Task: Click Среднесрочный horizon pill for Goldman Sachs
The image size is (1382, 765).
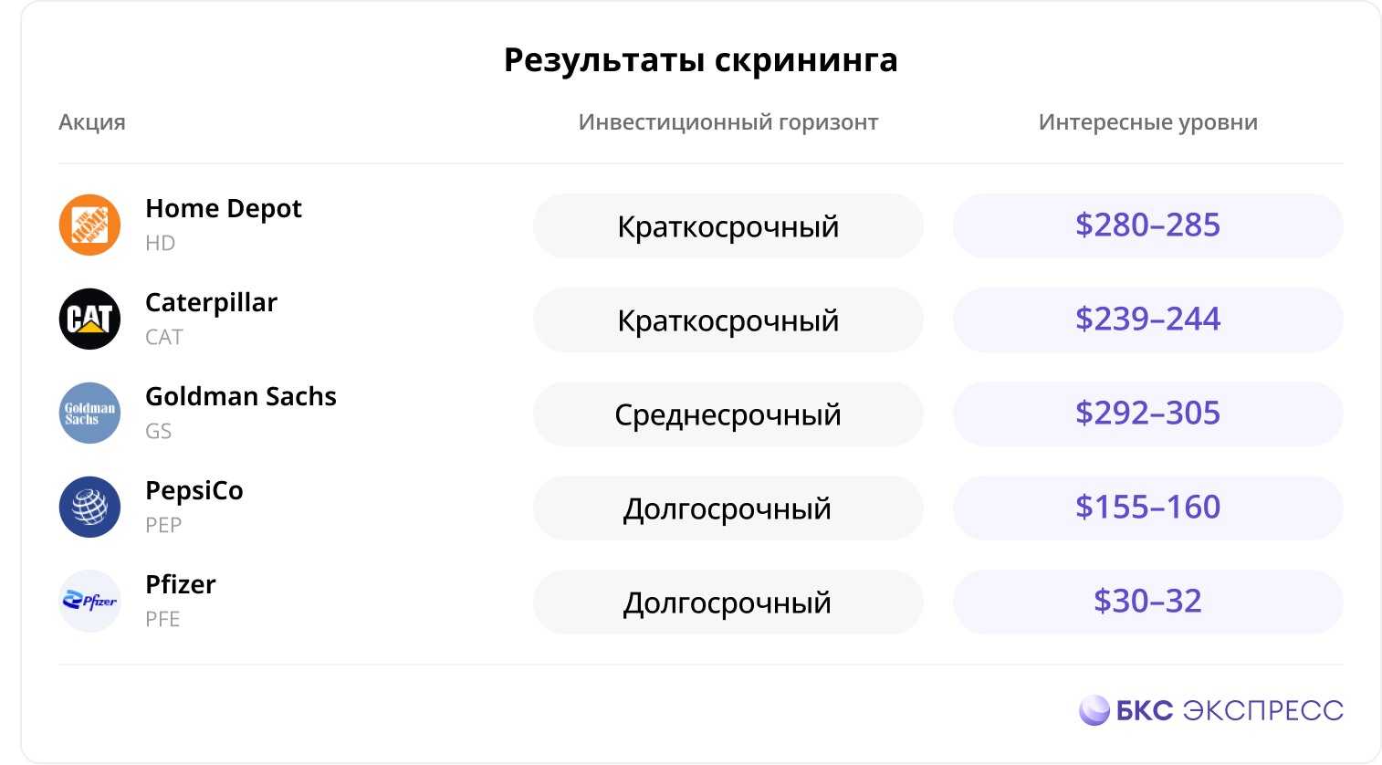Action: click(x=728, y=414)
